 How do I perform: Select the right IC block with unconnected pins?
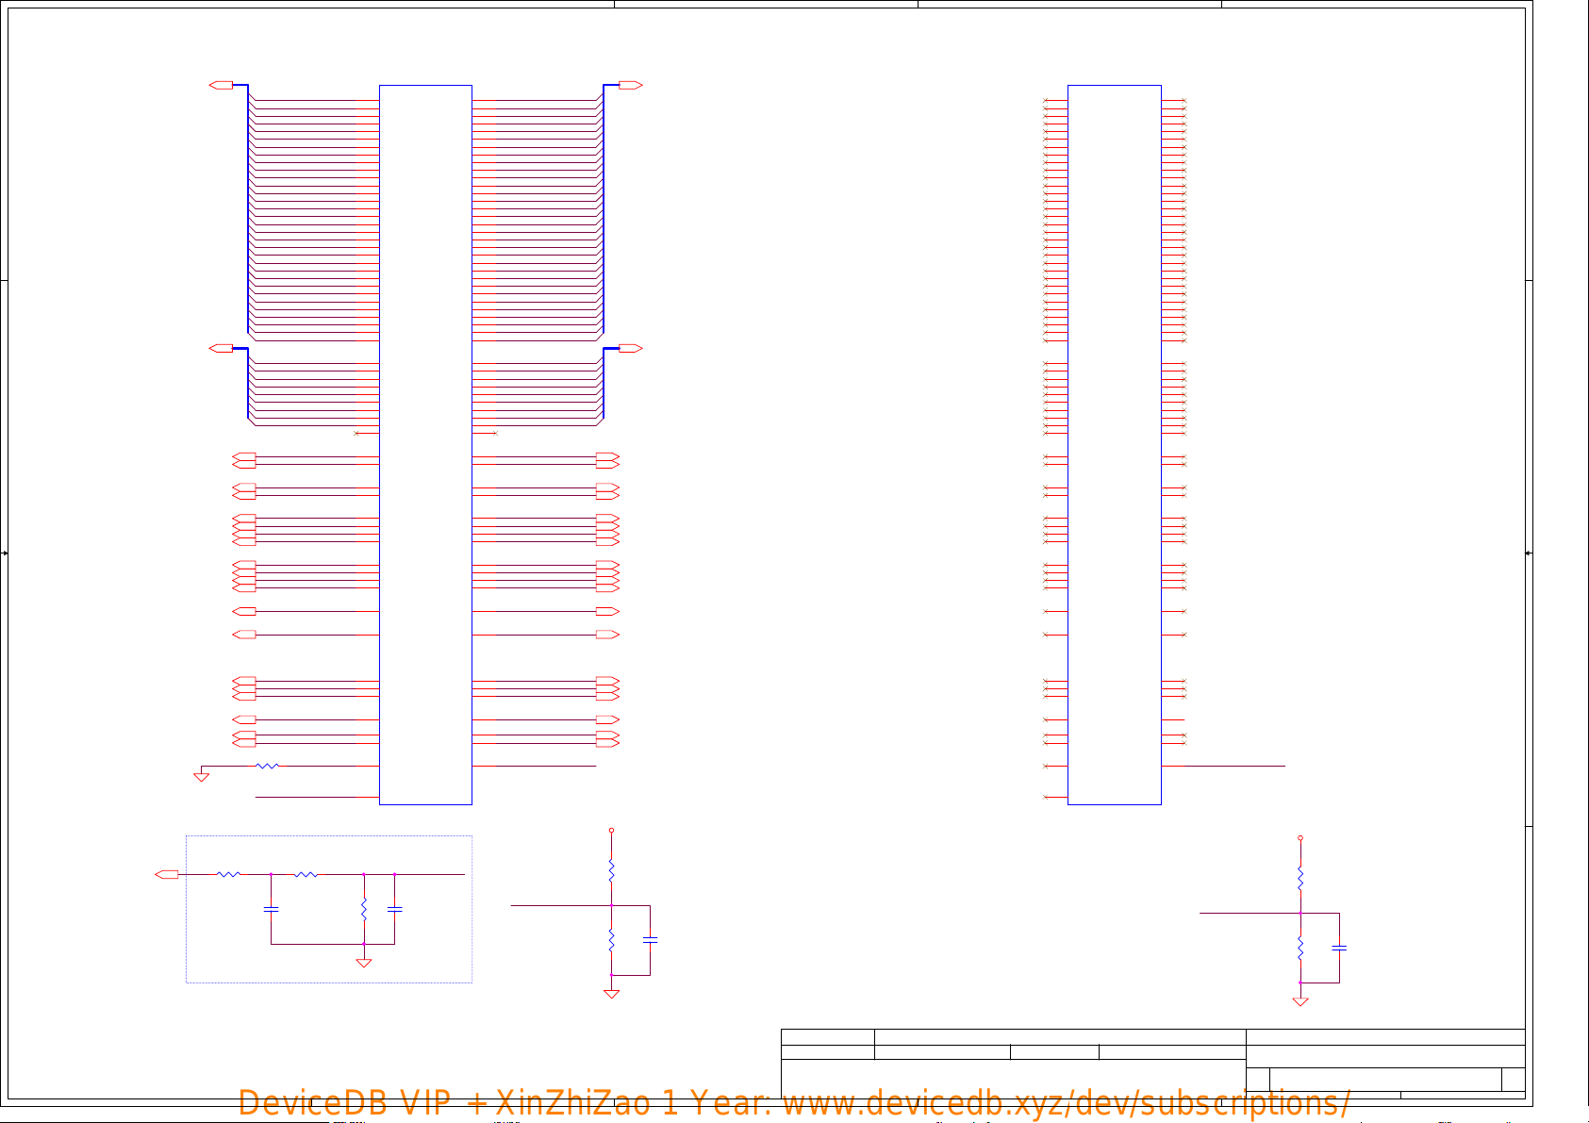pos(1115,445)
